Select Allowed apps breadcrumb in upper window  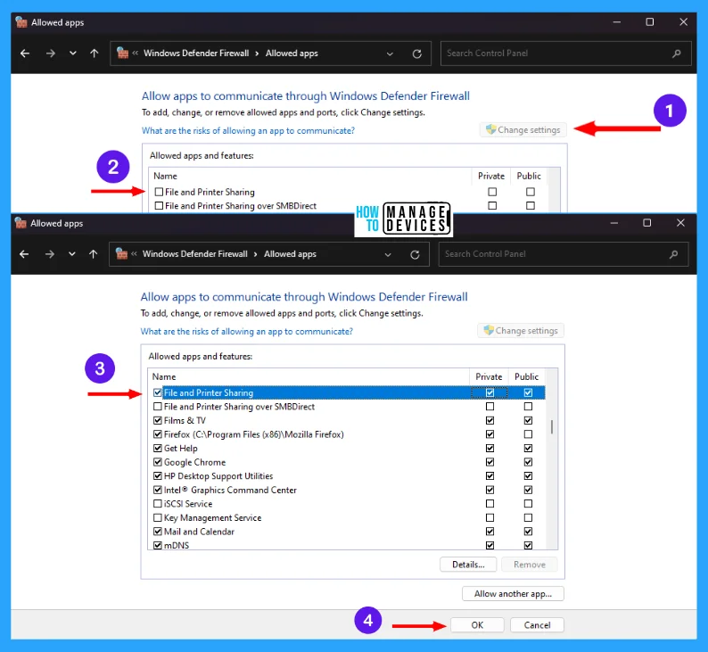click(x=292, y=54)
